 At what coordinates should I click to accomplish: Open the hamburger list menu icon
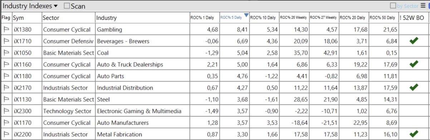click(423, 6)
